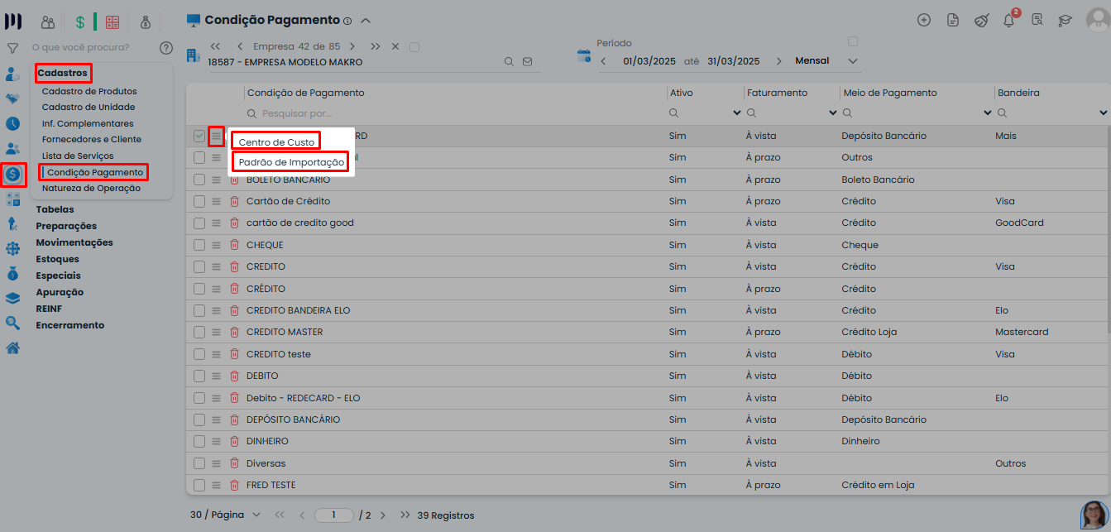1111x532 pixels.
Task: Click the handshake icon in left sidebar
Action: coord(12,98)
